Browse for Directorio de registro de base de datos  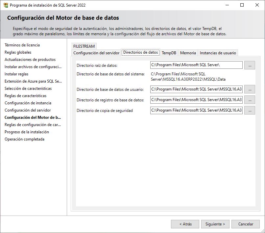tap(250, 100)
